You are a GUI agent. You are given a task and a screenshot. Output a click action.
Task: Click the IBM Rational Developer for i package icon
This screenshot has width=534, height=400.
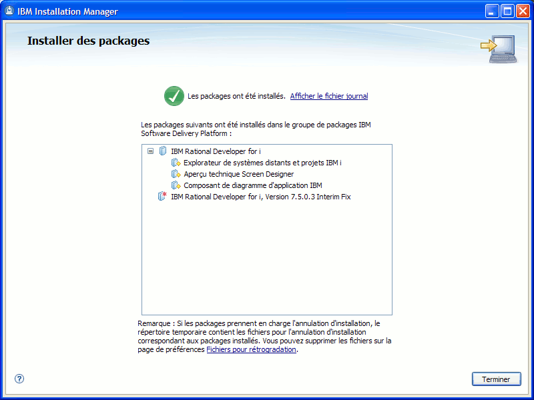(163, 151)
